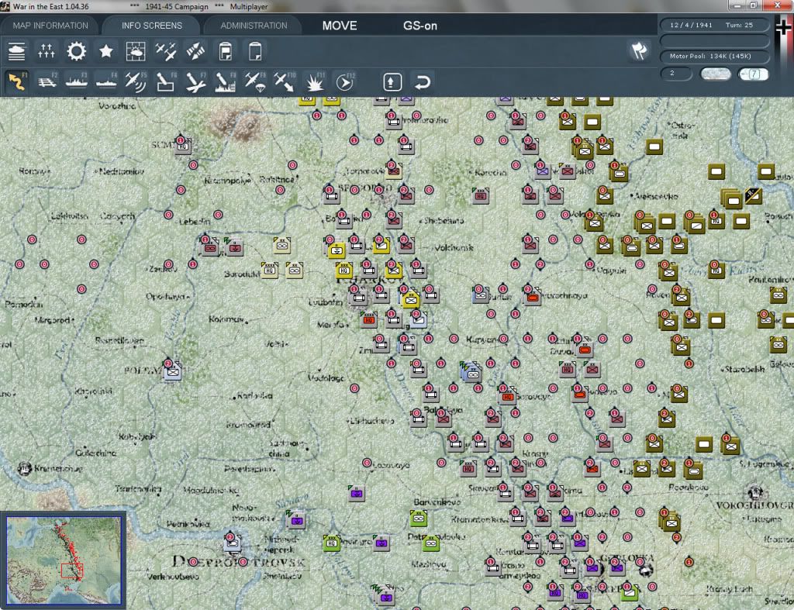Open the blank report clipboard icon
The height and width of the screenshot is (610, 794).
pos(255,52)
